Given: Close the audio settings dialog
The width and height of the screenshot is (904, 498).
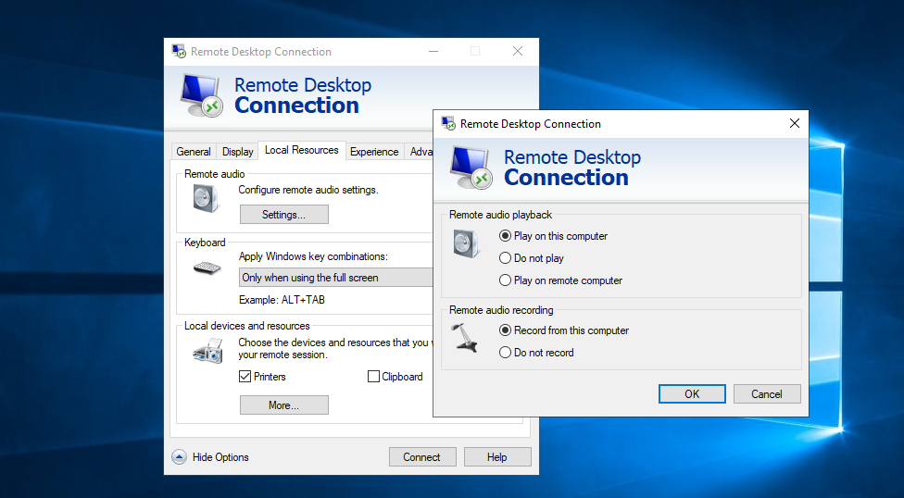Looking at the screenshot, I should coord(795,123).
